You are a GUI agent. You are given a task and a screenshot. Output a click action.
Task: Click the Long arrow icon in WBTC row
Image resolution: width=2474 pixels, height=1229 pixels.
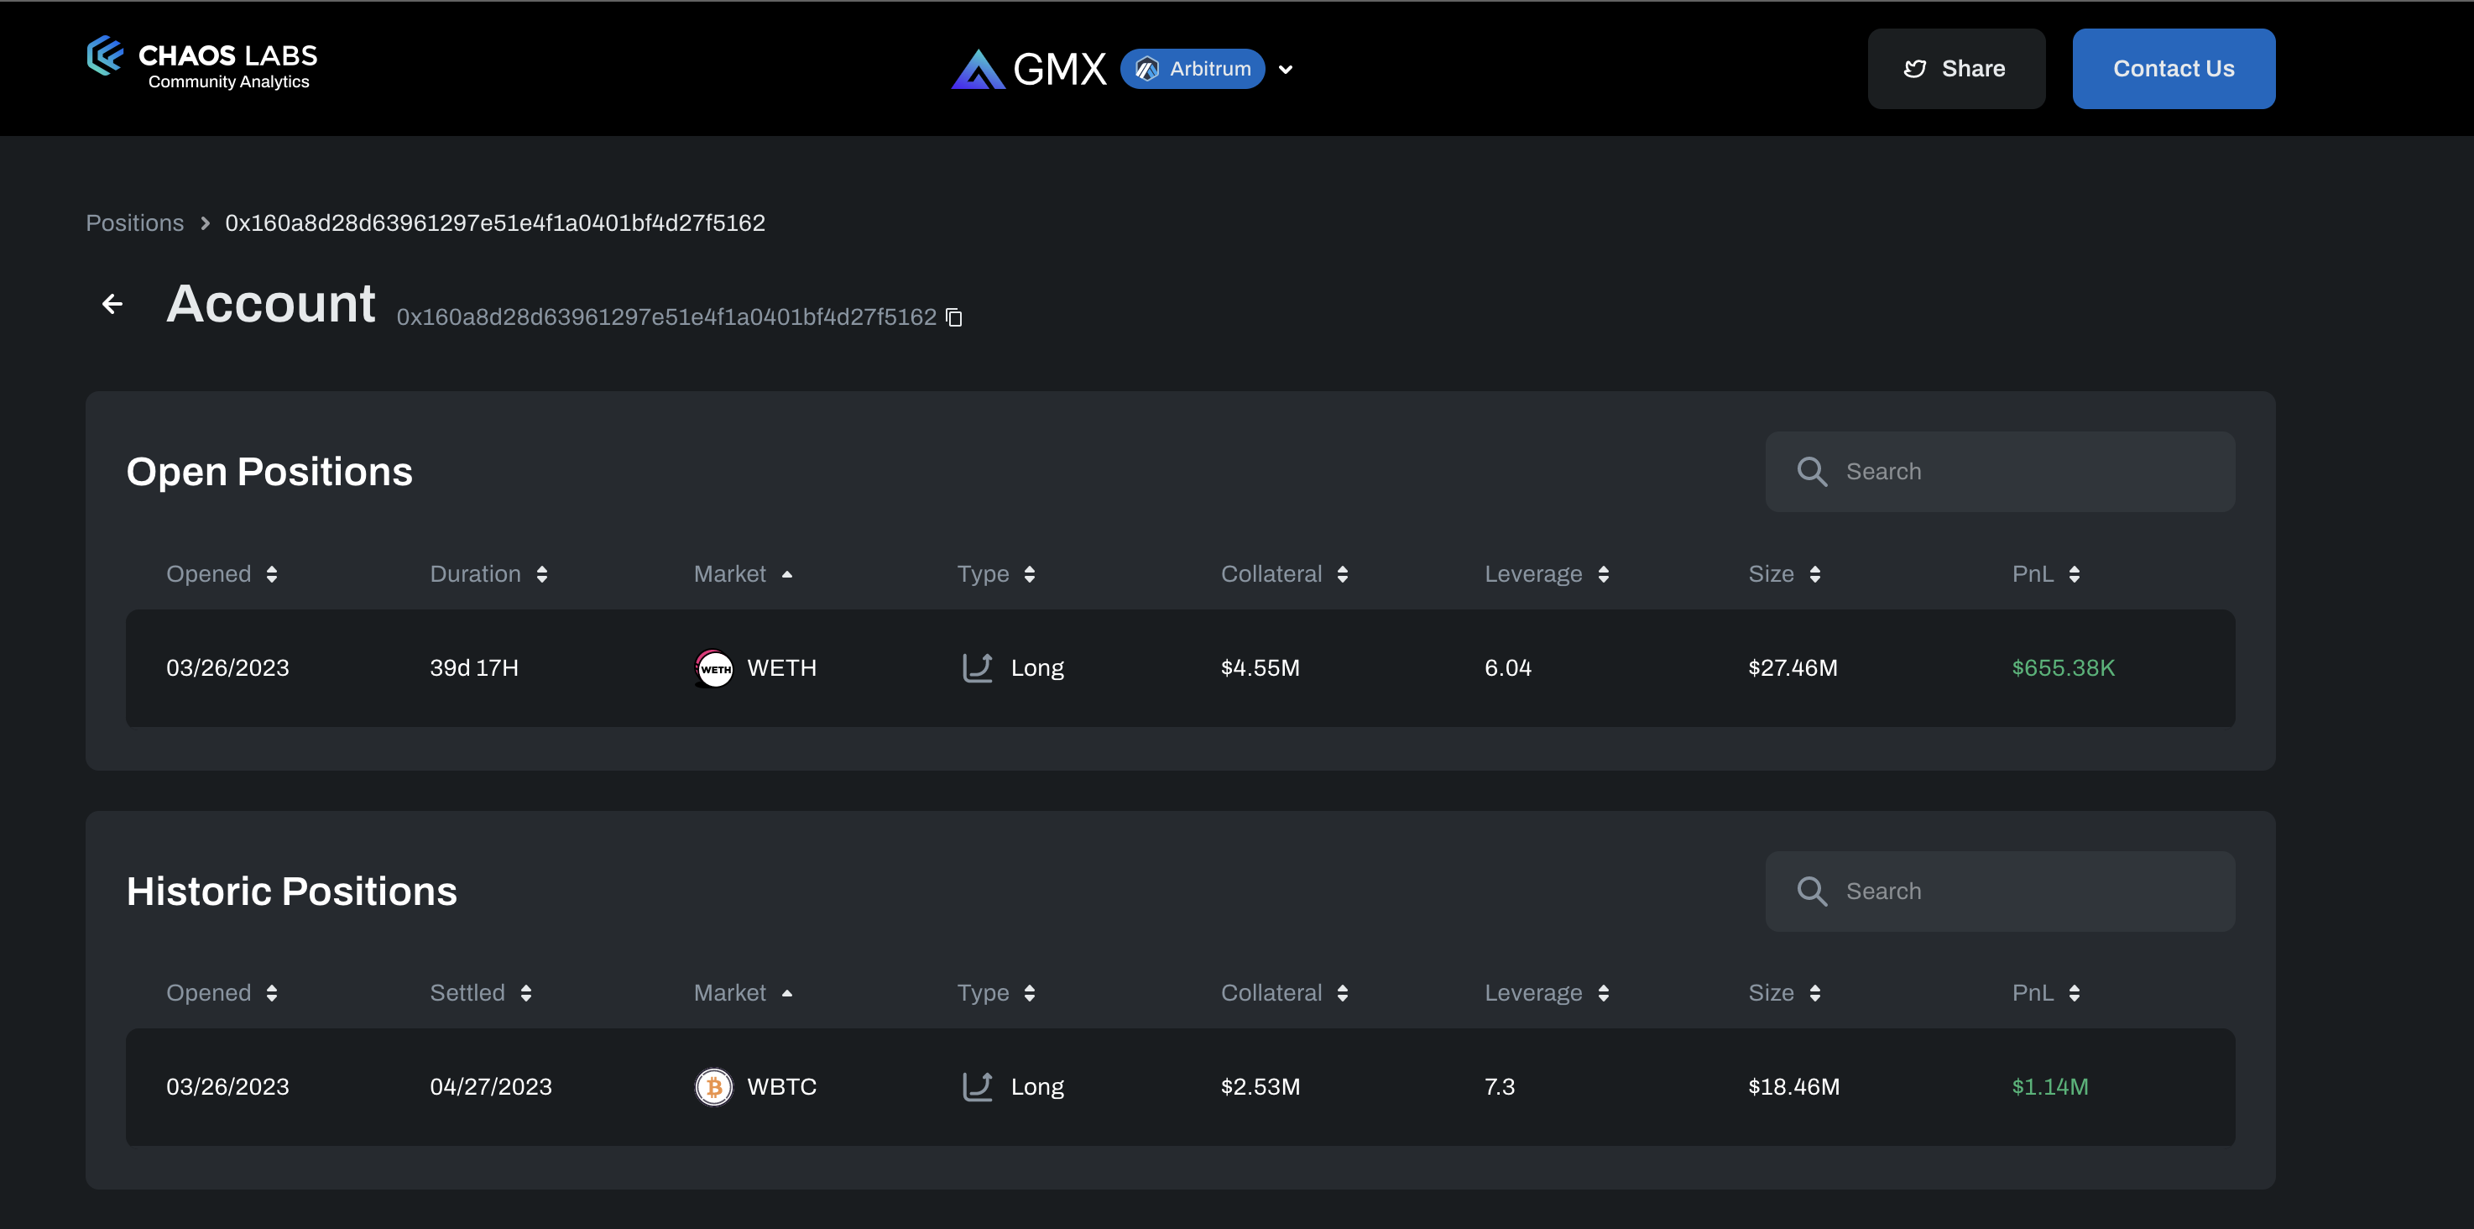point(977,1087)
